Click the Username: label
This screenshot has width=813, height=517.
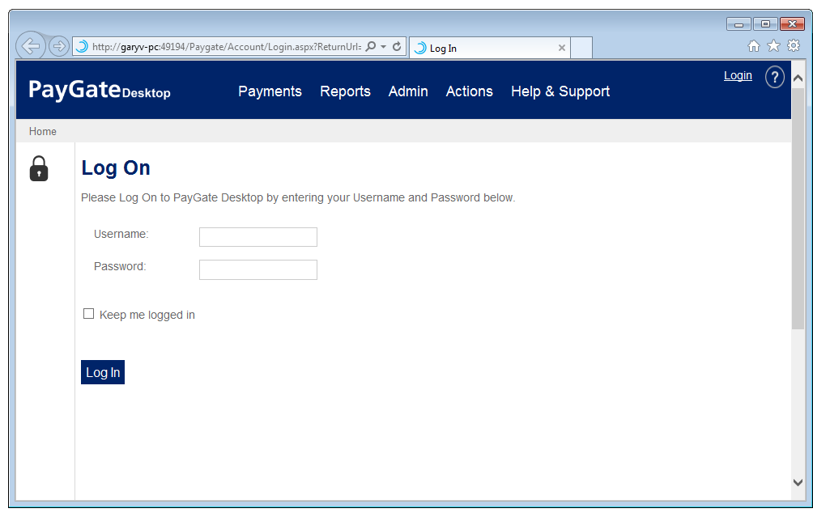click(121, 234)
